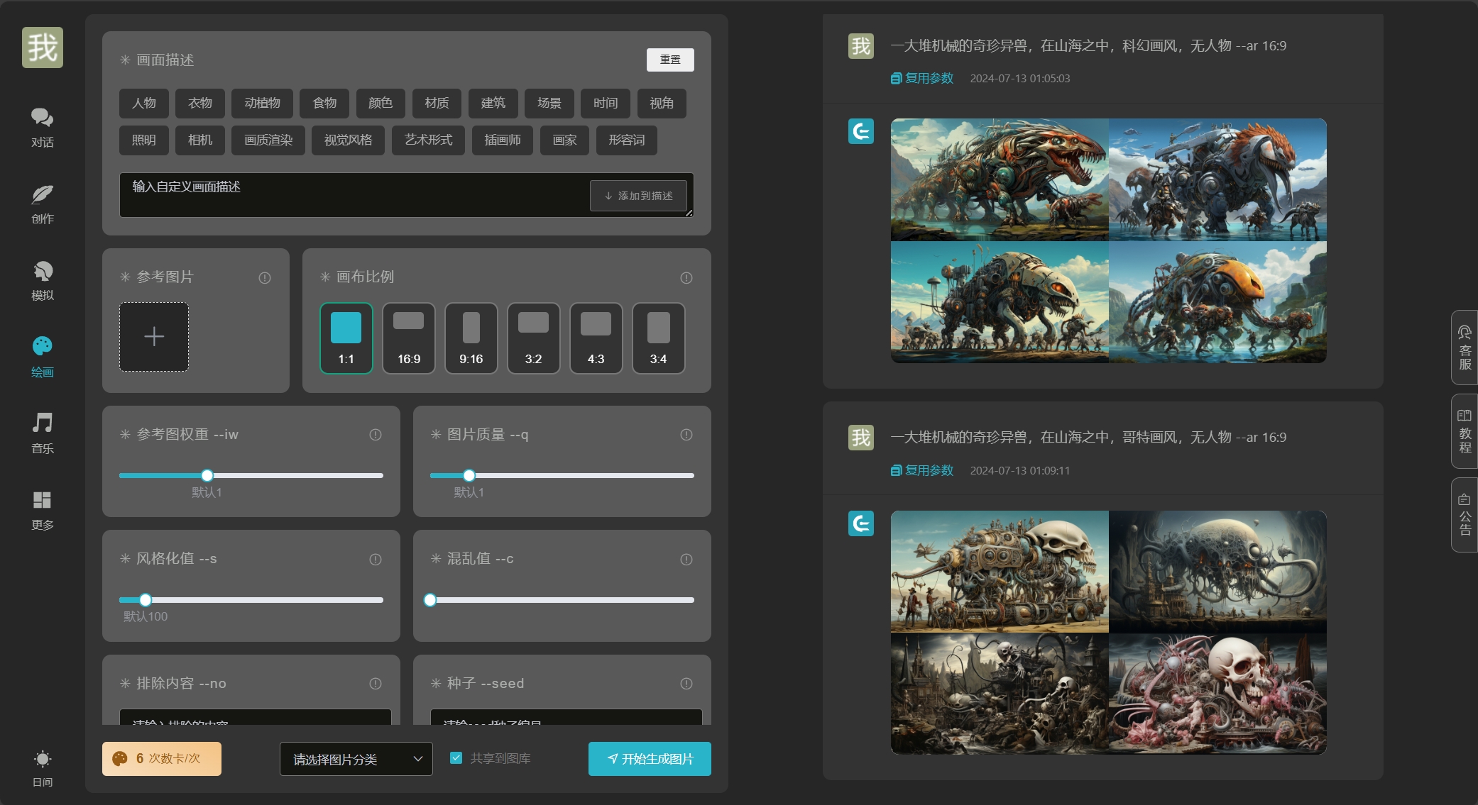Click the 图片质量 --q slider handle

(469, 475)
